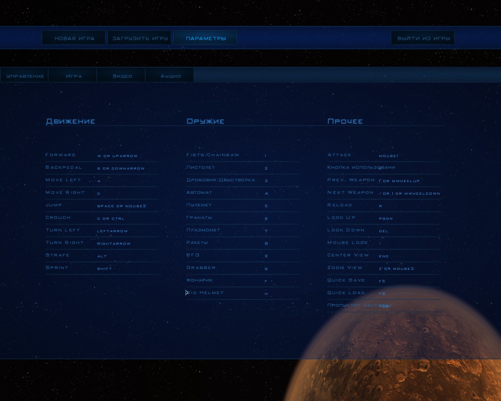Viewport: 501px width, 401px height.
Task: Change the Attack key binding
Action: click(x=384, y=155)
